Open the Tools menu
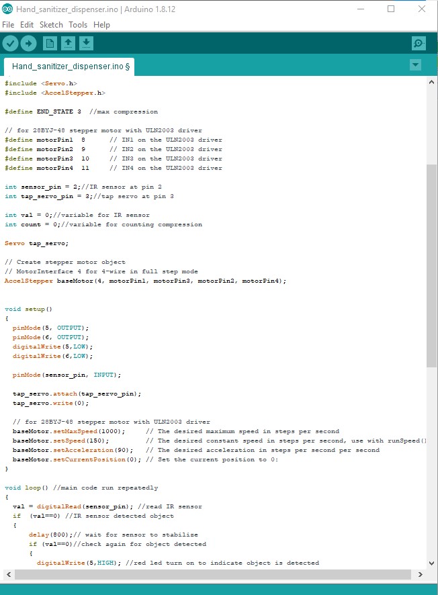This screenshot has height=595, width=438. pyautogui.click(x=78, y=25)
